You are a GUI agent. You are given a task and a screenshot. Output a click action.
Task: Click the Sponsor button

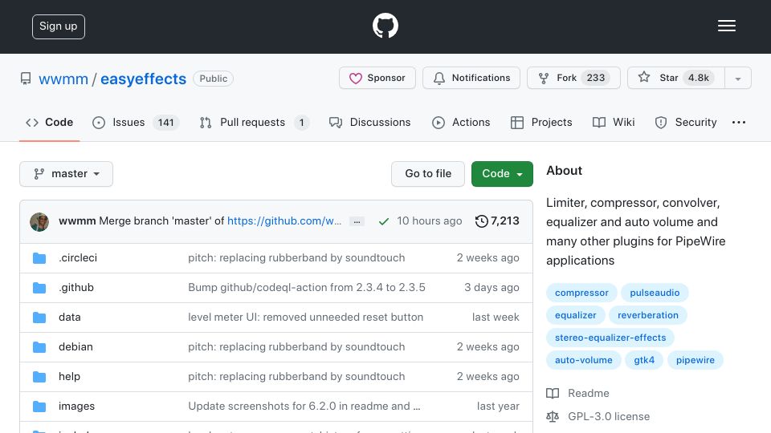(x=377, y=78)
